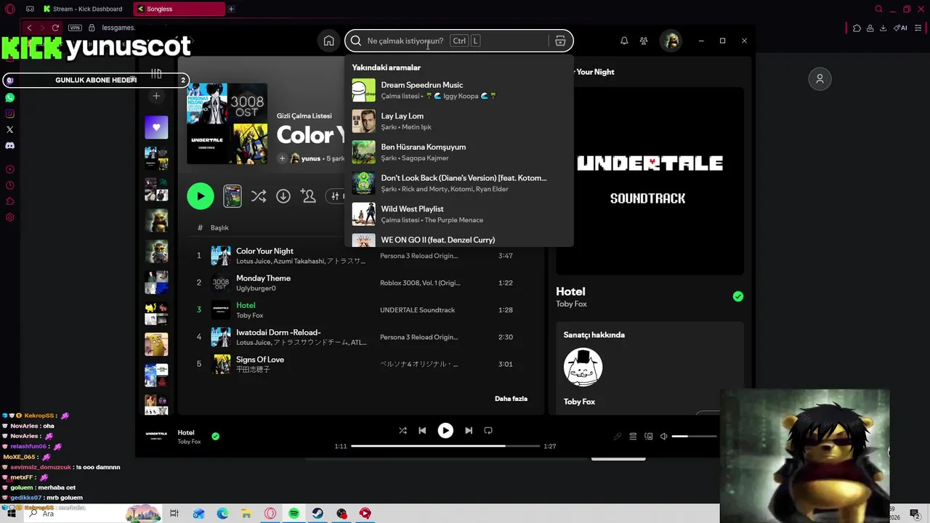The width and height of the screenshot is (930, 523).
Task: Seek within the song progress bar
Action: tap(445, 446)
